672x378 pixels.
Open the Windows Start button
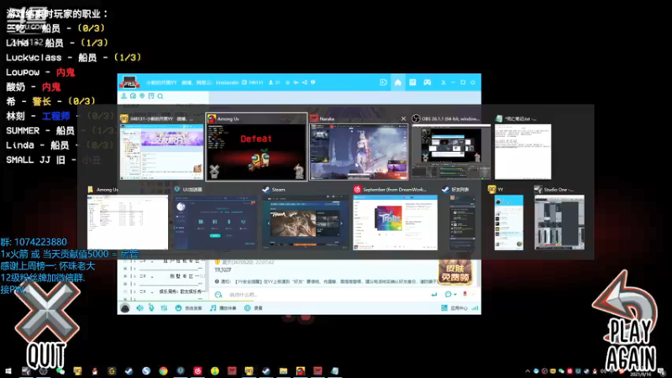[8, 370]
